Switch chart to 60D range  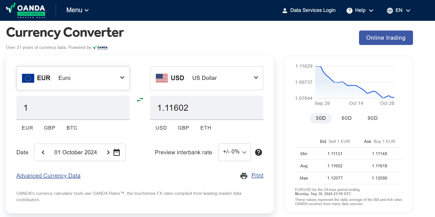point(346,118)
